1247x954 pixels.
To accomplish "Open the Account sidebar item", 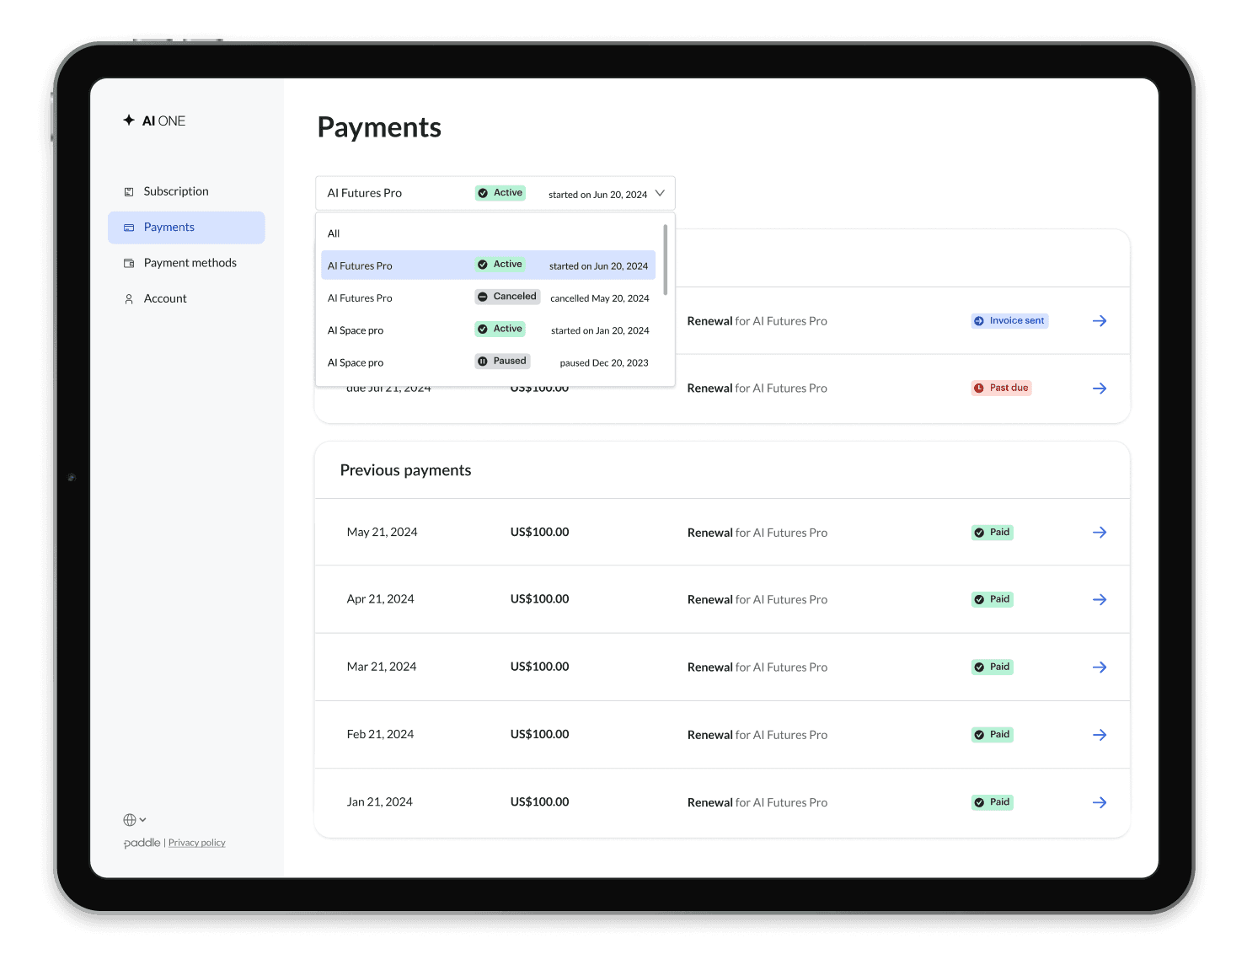I will click(x=186, y=299).
